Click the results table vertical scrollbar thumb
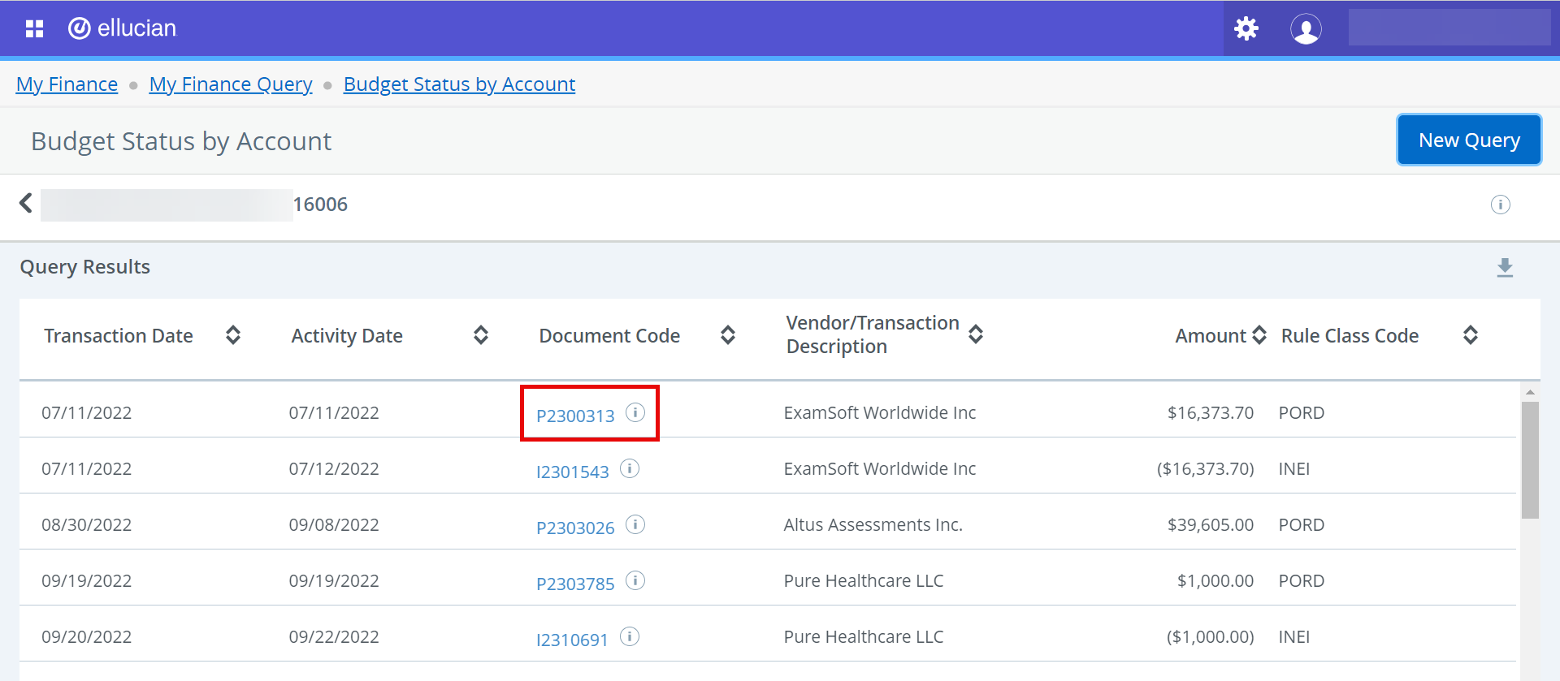The height and width of the screenshot is (681, 1560). pyautogui.click(x=1530, y=460)
